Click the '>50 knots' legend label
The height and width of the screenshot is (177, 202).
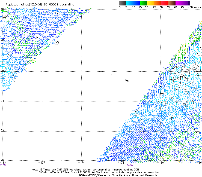click(x=194, y=7)
